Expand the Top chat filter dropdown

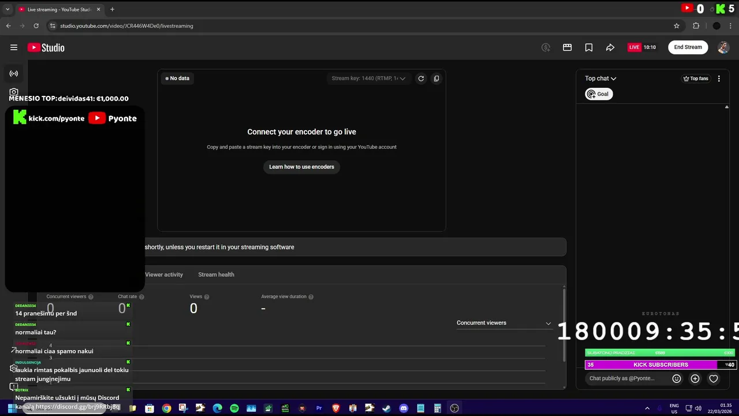pyautogui.click(x=600, y=79)
